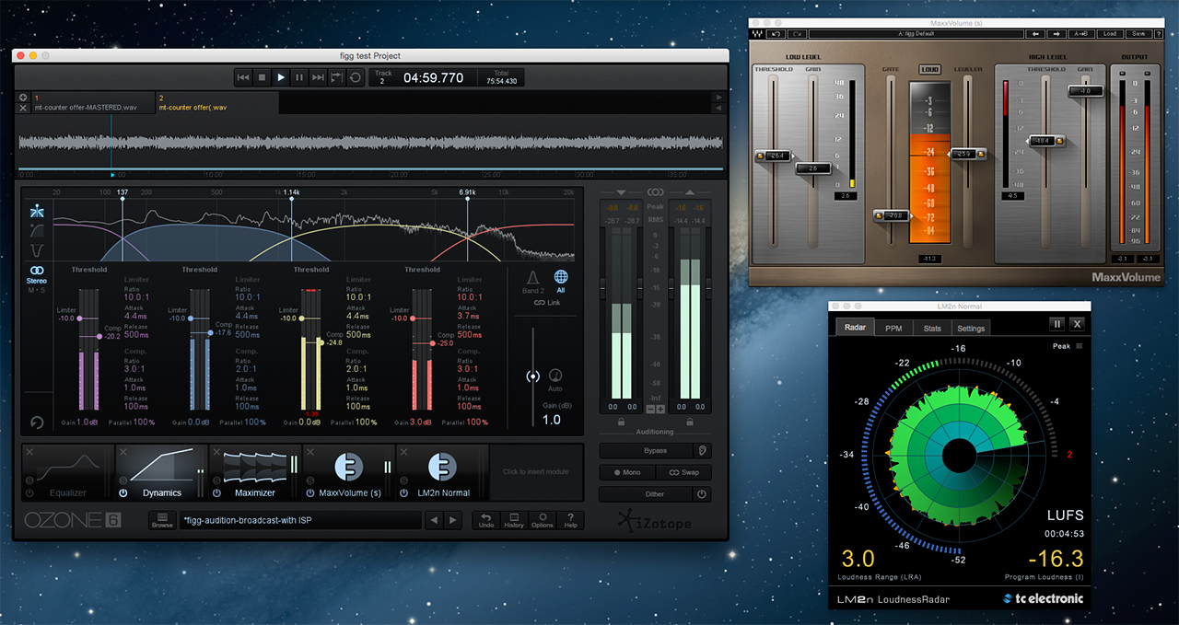Click Undo in Ozone footer
The width and height of the screenshot is (1179, 625).
click(x=485, y=520)
